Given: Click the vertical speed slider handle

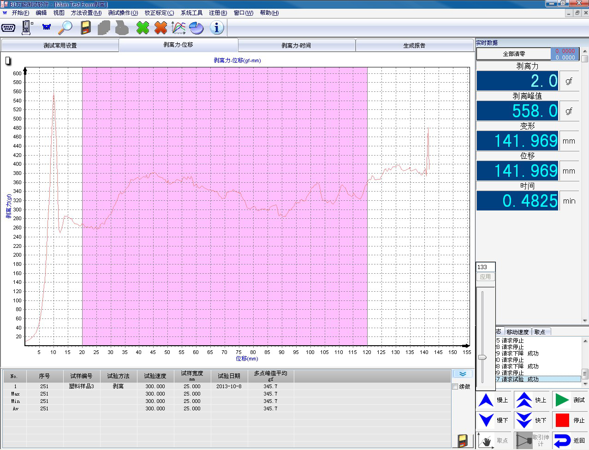Looking at the screenshot, I should pyautogui.click(x=482, y=357).
